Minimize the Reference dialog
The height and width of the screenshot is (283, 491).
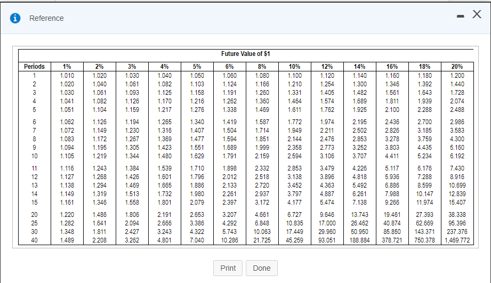point(460,17)
